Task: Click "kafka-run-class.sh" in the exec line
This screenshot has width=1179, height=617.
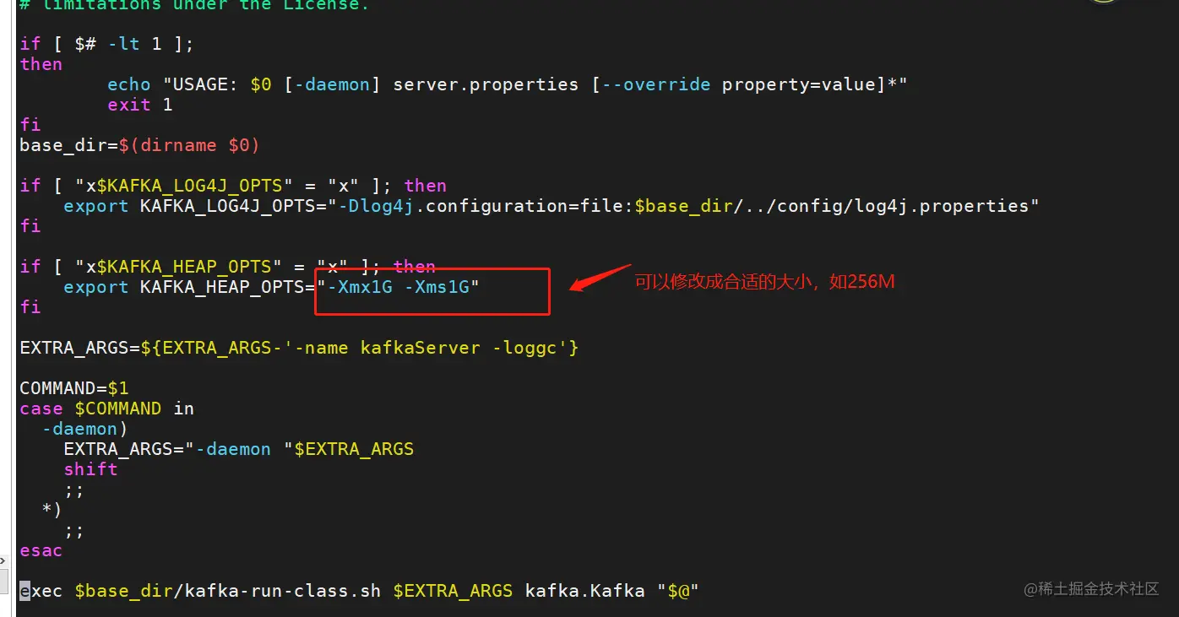Action: click(283, 591)
